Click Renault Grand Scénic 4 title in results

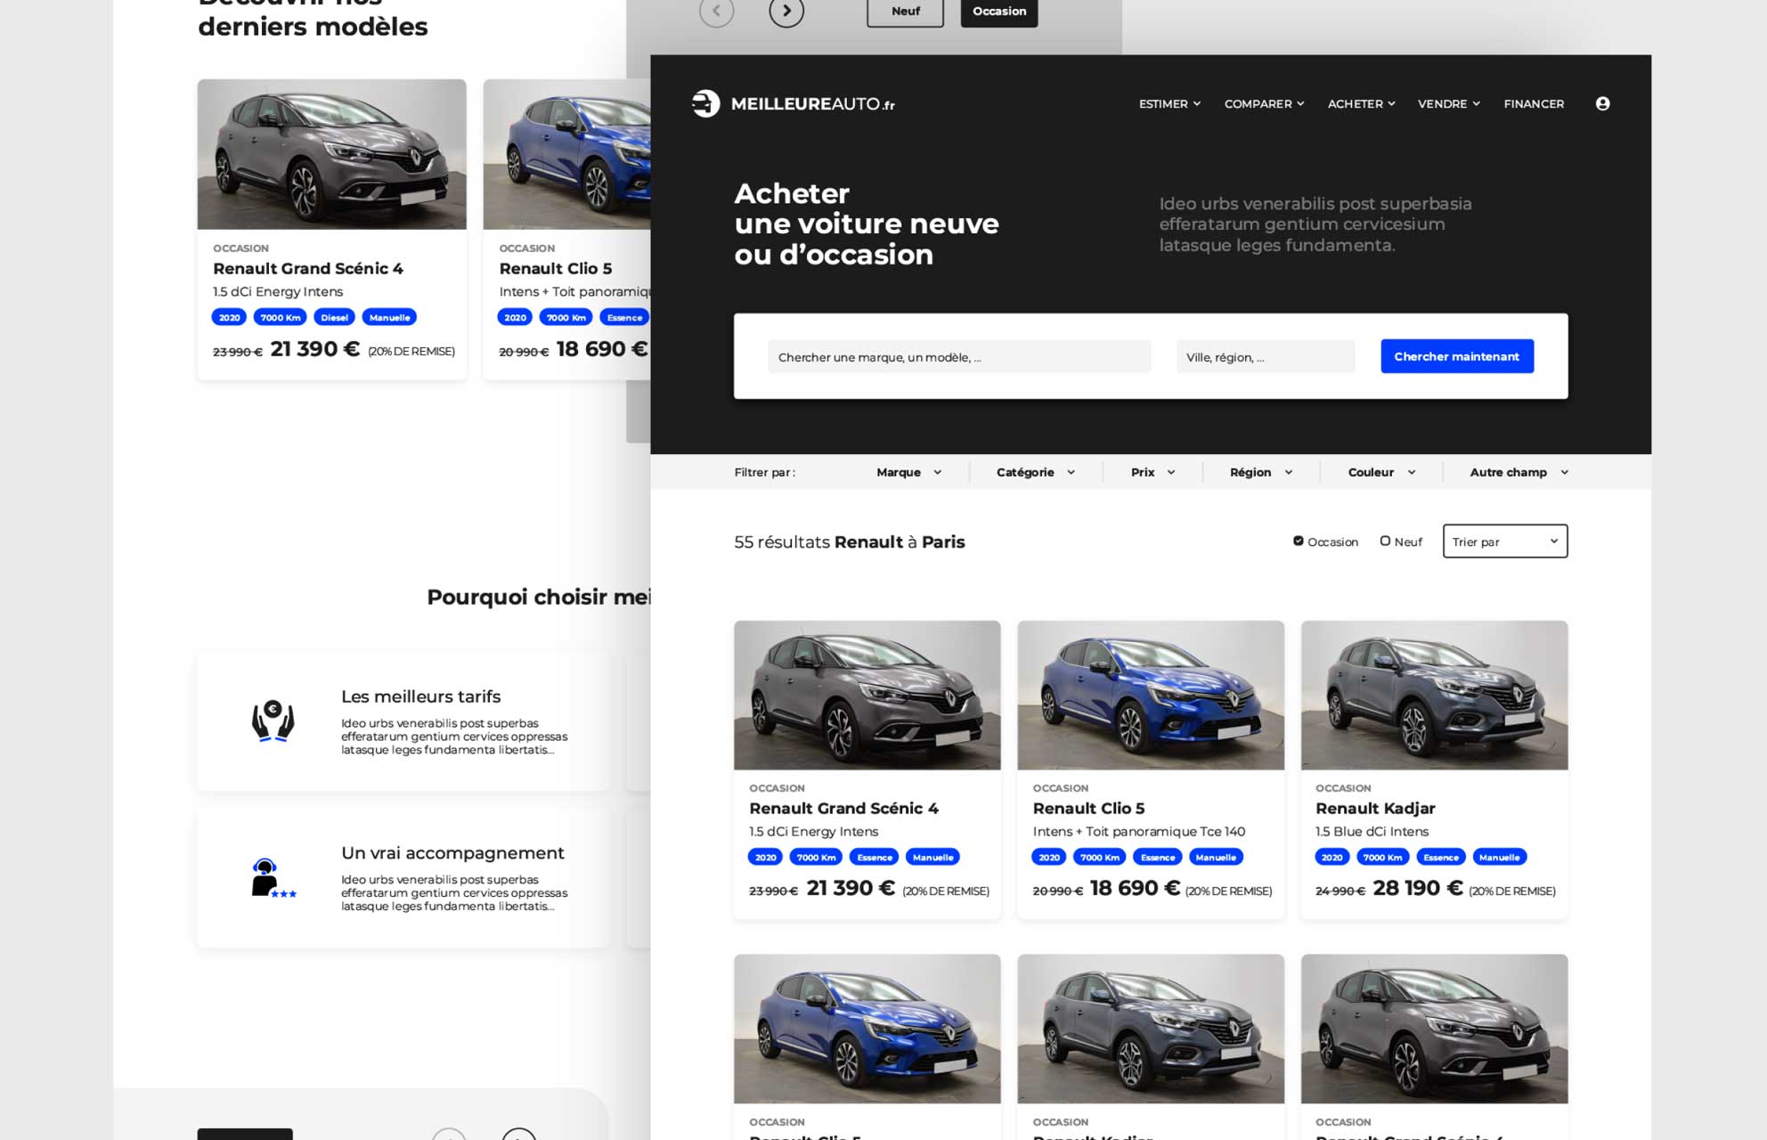843,808
